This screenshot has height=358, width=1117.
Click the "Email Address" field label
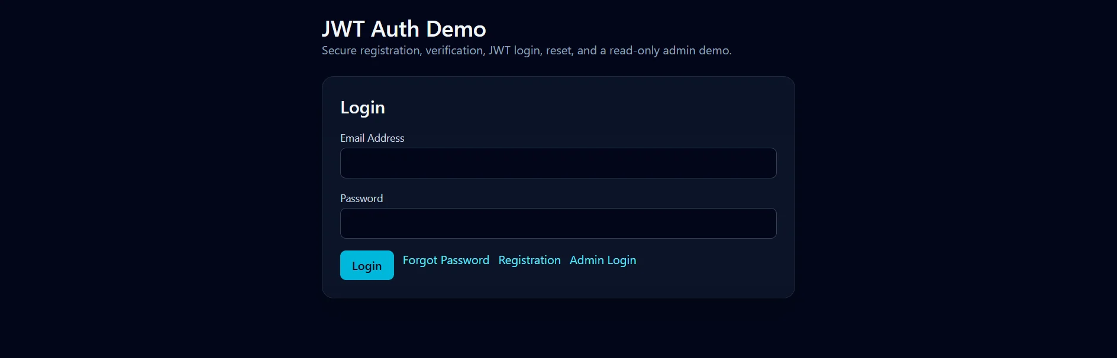click(x=372, y=138)
